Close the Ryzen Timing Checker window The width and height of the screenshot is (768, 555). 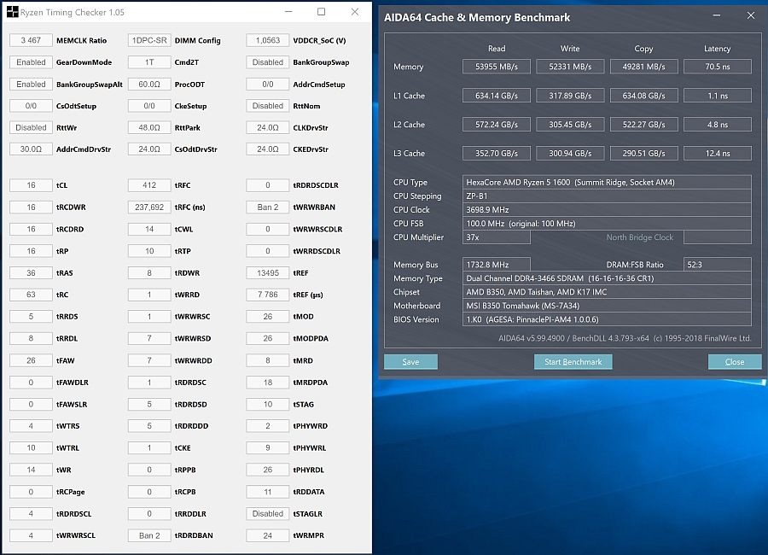click(x=355, y=12)
